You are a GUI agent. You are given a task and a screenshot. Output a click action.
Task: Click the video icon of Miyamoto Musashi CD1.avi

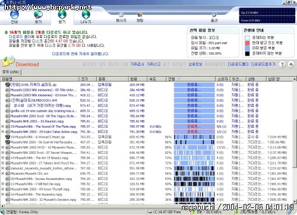[x=8, y=173]
